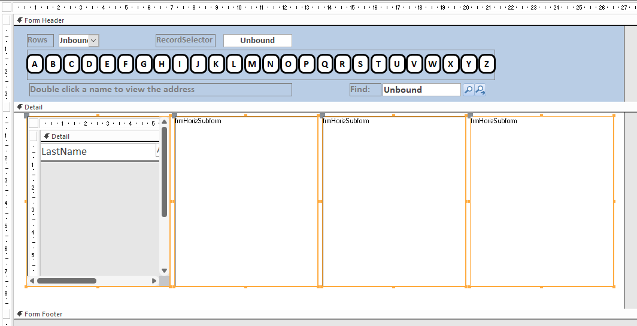637x326 pixels.
Task: Choose the letter W button
Action: [433, 64]
